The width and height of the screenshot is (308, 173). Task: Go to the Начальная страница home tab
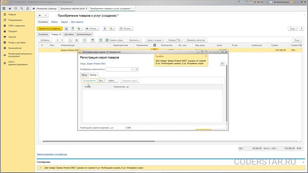tap(45, 9)
